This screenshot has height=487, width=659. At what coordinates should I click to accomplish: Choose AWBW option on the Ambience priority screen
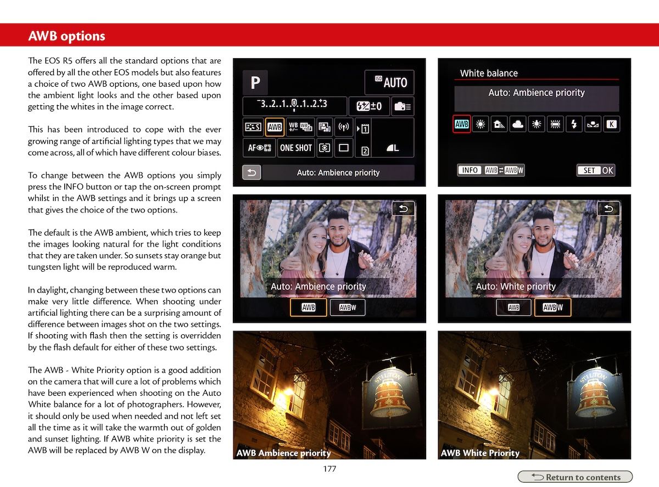(x=347, y=307)
